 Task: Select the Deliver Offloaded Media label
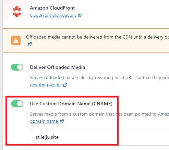tap(58, 67)
